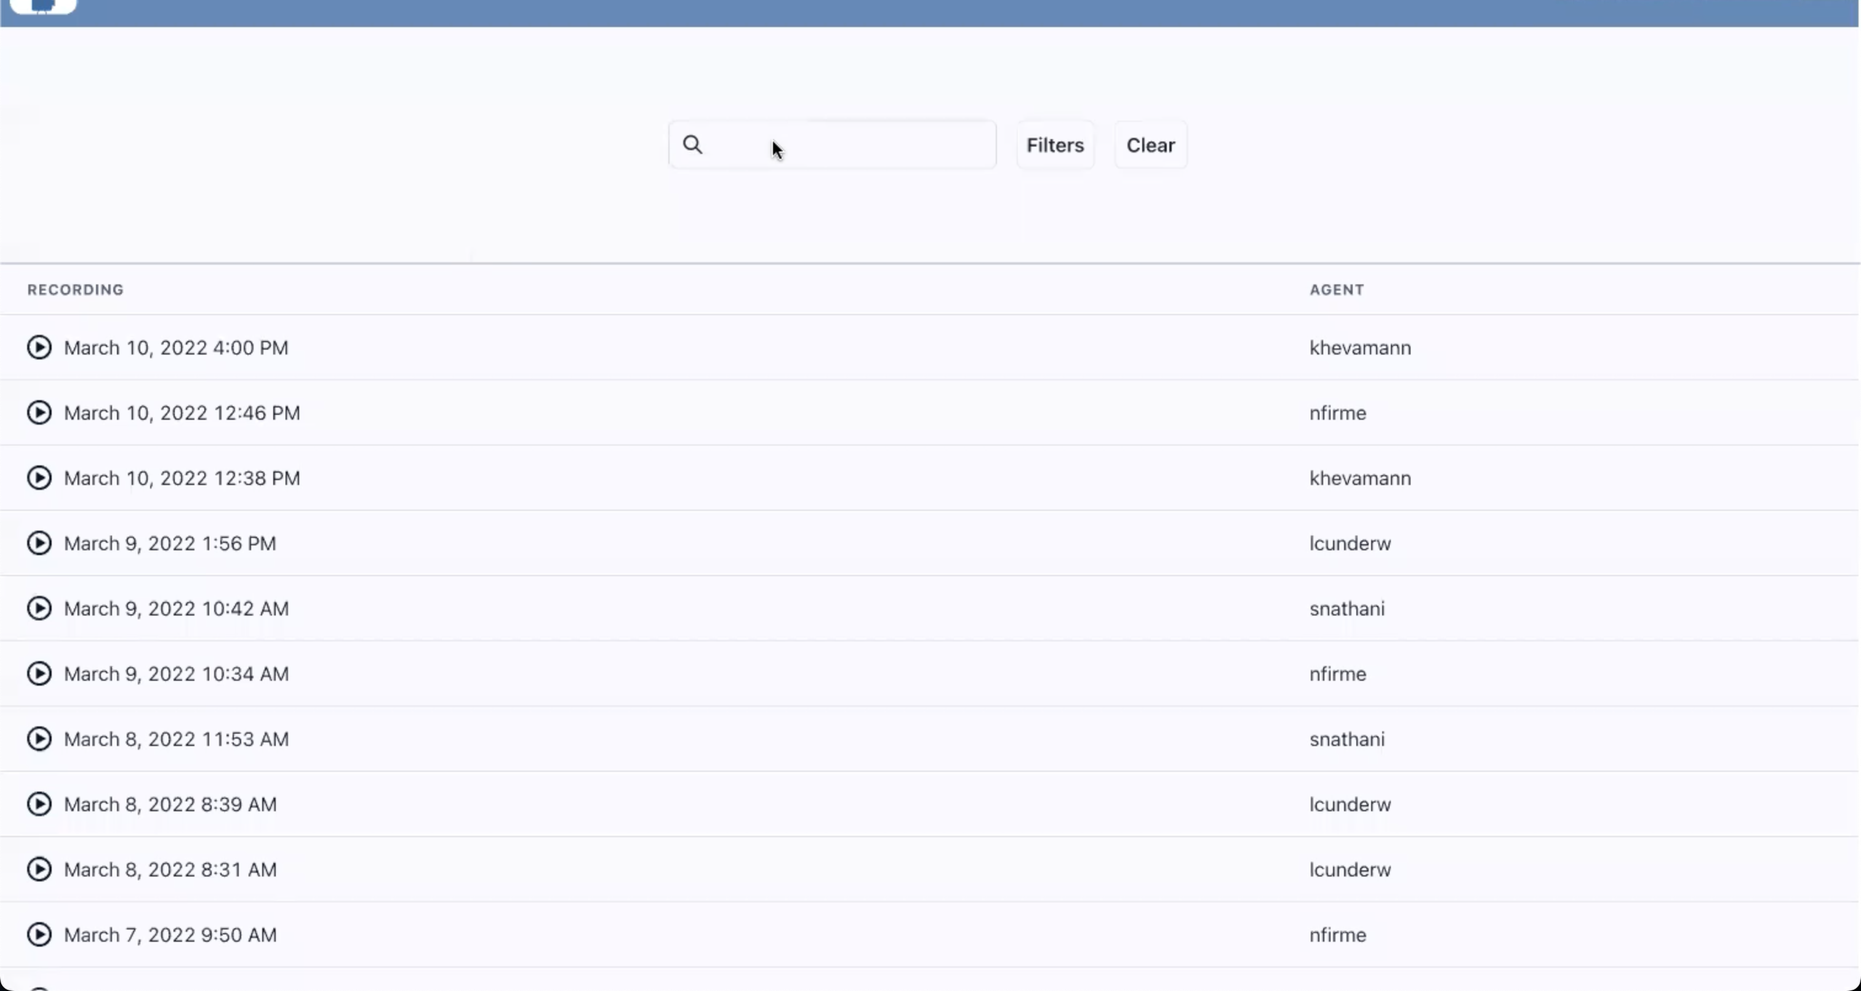Play the March 8, 2022 8:39 AM recording

click(x=39, y=804)
